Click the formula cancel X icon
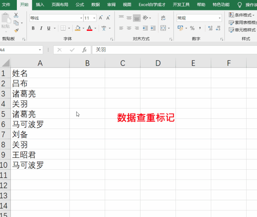 59,50
